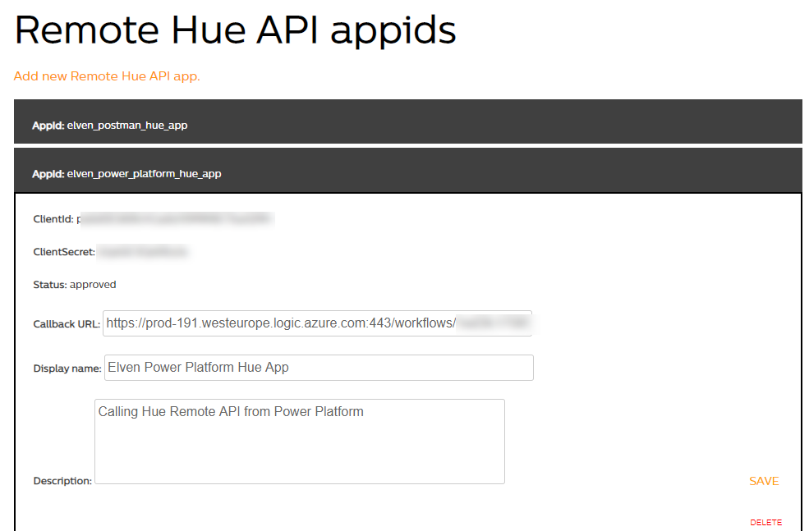The height and width of the screenshot is (531, 809).
Task: Collapse the elven_power_platform_hue_app AppId row
Action: pos(407,171)
